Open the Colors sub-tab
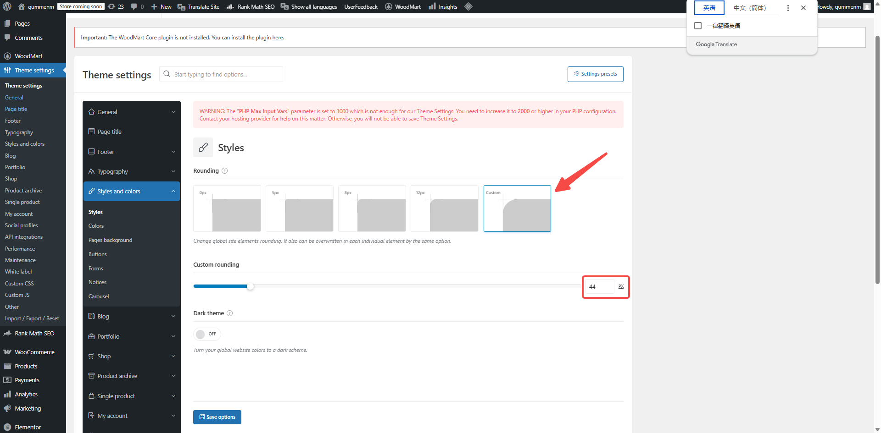Viewport: 881px width, 433px height. tap(96, 226)
